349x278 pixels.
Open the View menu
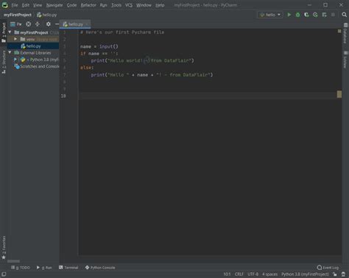tap(38, 5)
